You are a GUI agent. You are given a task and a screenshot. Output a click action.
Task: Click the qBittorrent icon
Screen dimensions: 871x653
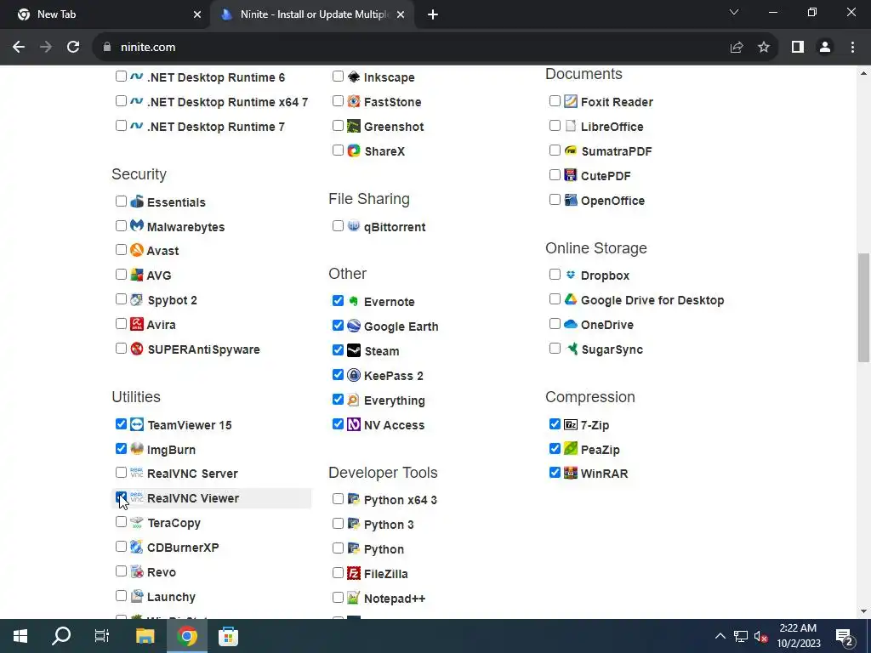353,226
